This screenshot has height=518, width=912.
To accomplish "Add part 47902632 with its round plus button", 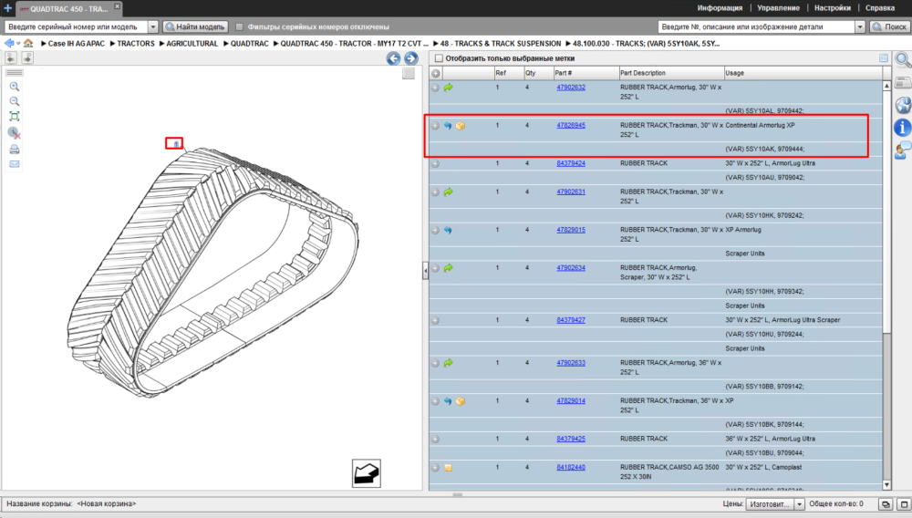I will coord(436,88).
